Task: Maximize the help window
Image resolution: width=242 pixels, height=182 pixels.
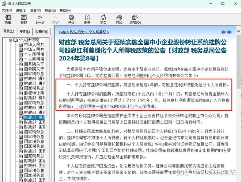Action: click(x=223, y=3)
